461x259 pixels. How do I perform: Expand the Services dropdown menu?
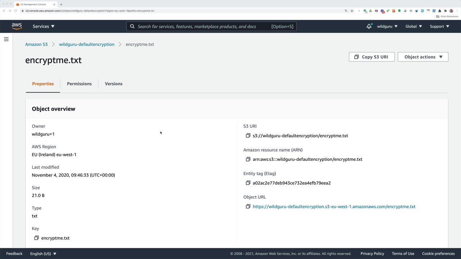[44, 26]
